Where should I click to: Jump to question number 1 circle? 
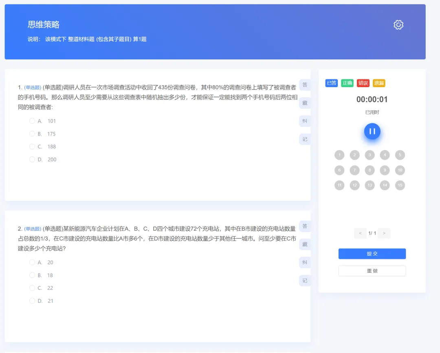(x=339, y=155)
